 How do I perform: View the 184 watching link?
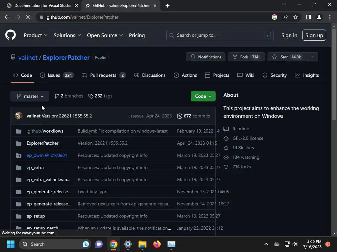241,157
